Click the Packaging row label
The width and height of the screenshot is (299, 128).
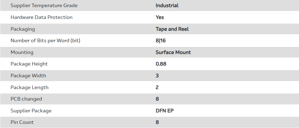[23, 29]
